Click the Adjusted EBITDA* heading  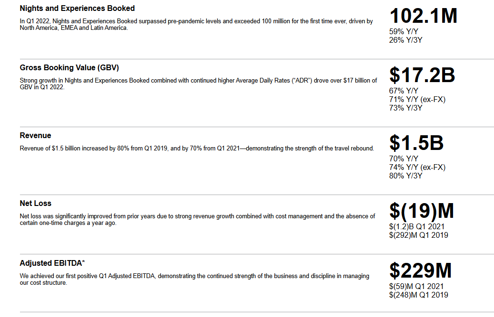[52, 263]
